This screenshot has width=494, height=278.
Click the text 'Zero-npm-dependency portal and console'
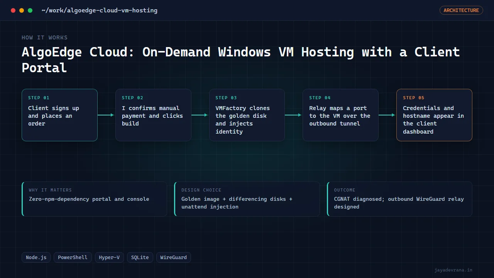pos(89,199)
